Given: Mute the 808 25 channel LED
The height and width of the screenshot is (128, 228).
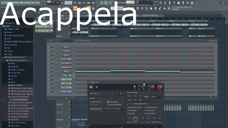Looking at the screenshot, I should point(48,71).
